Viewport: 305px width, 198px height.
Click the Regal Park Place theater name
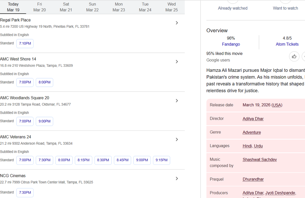[15, 20]
